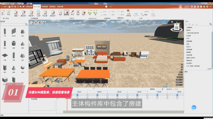Click the blue round floating button bottom-right
This screenshot has height=119, width=213.
(x=194, y=107)
